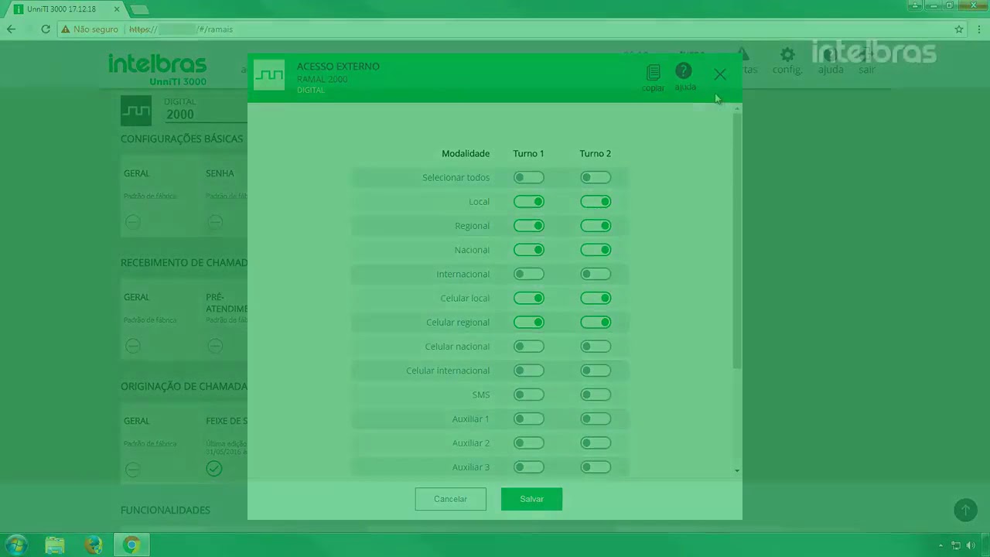This screenshot has height=557, width=990.
Task: Toggle Selecionar todos for Turno 1
Action: (529, 178)
